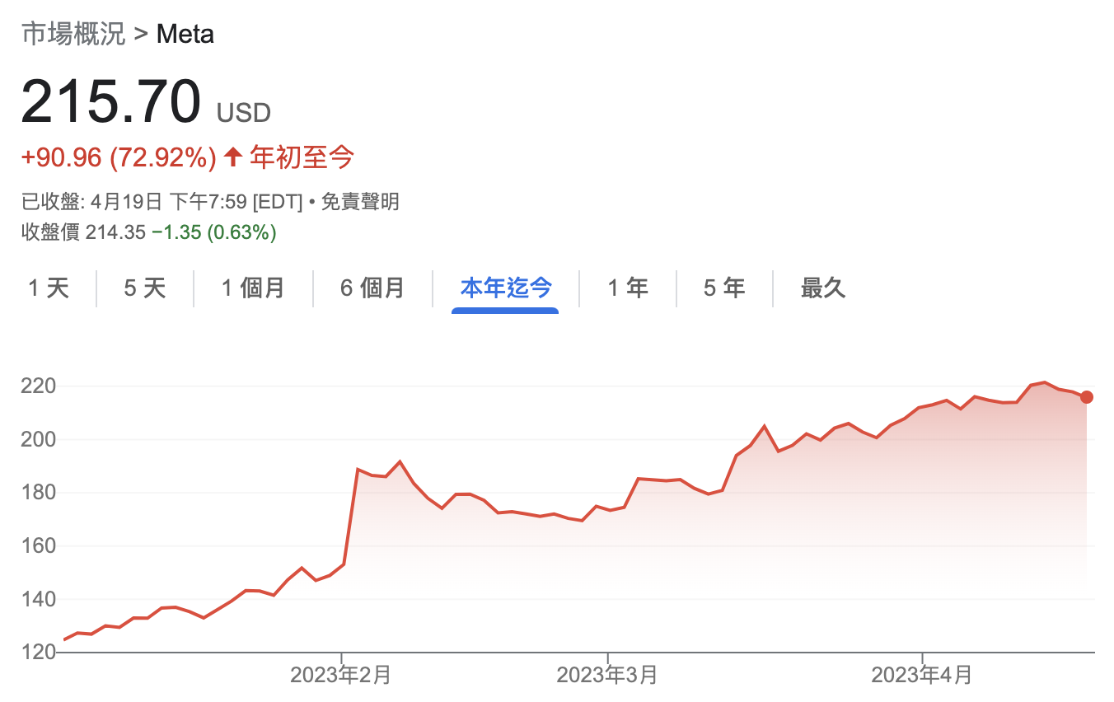Click the 200 y-axis label
Image resolution: width=1114 pixels, height=702 pixels.
[38, 440]
